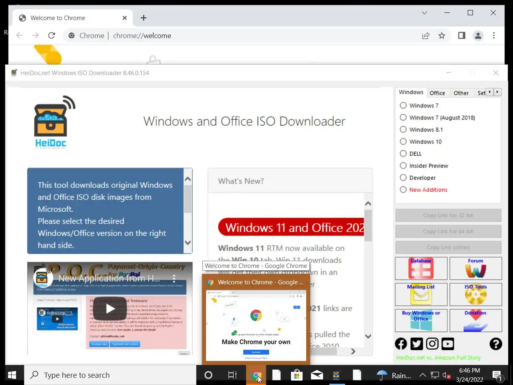Open Chrome's three-dot menu
Viewport: 513px width, 385px height.
(x=494, y=36)
